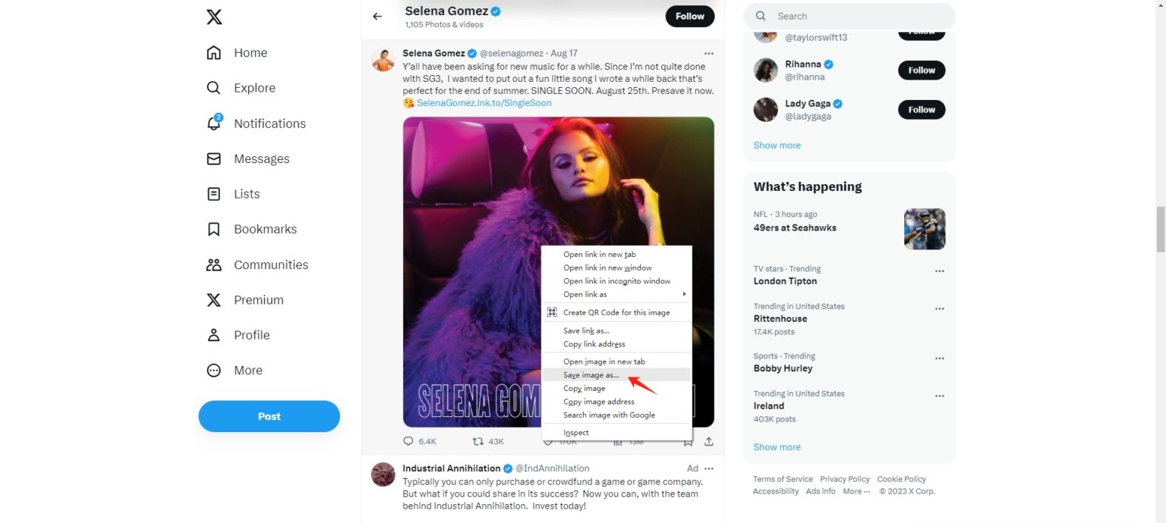Follow Rihanna
This screenshot has width=1166, height=523.
(921, 70)
